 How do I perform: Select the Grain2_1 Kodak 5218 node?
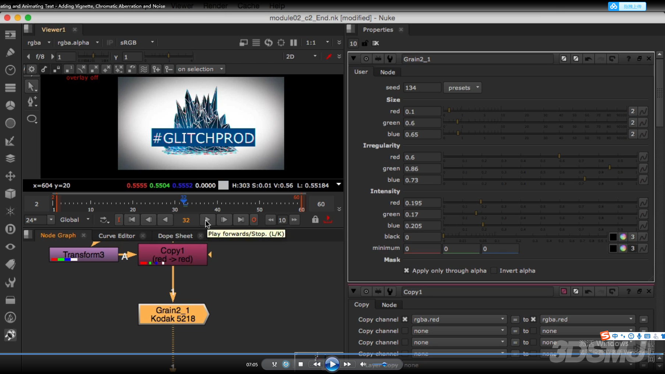(x=173, y=314)
